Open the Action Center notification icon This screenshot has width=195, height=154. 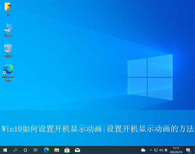[x=188, y=150]
